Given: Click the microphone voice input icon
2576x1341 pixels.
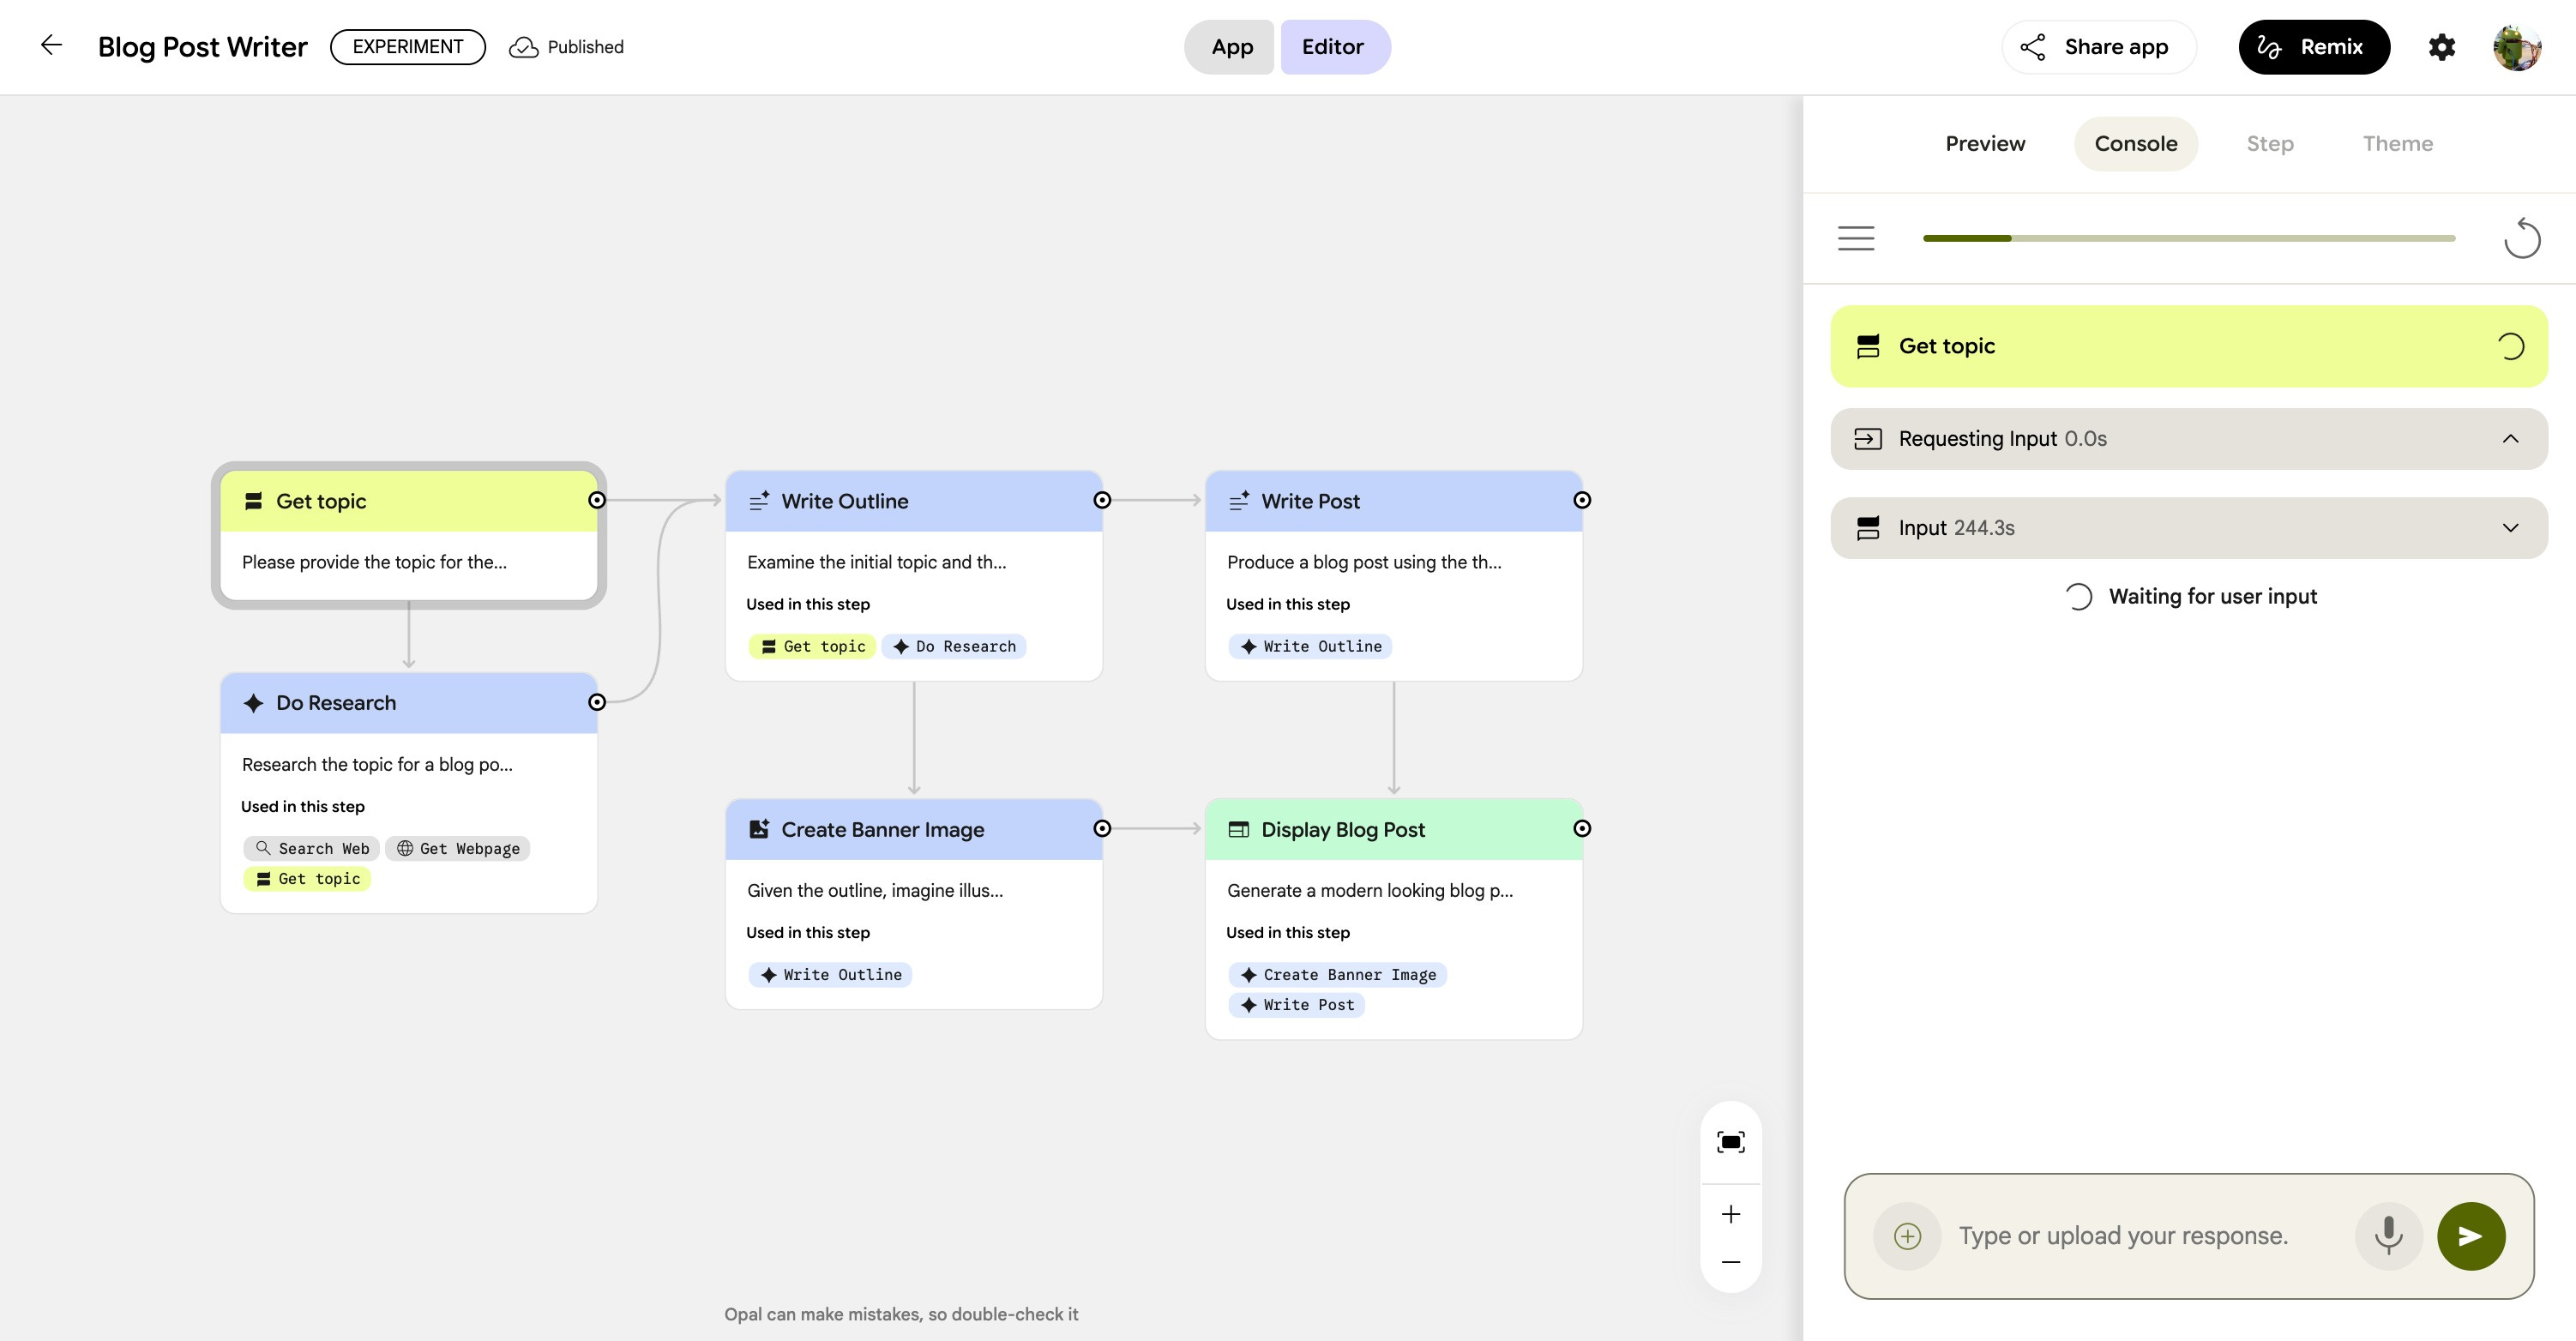Looking at the screenshot, I should (2388, 1236).
